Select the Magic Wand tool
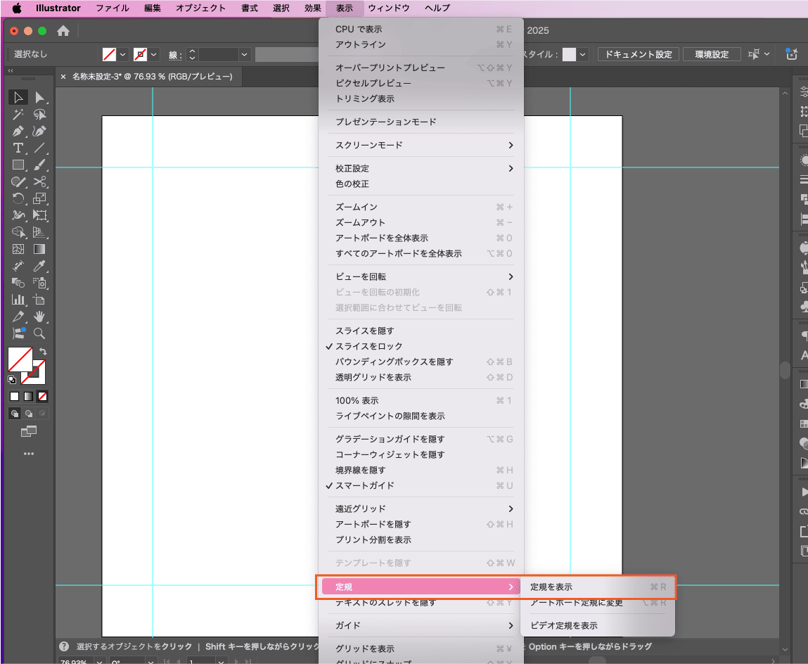This screenshot has width=808, height=664. pyautogui.click(x=18, y=115)
